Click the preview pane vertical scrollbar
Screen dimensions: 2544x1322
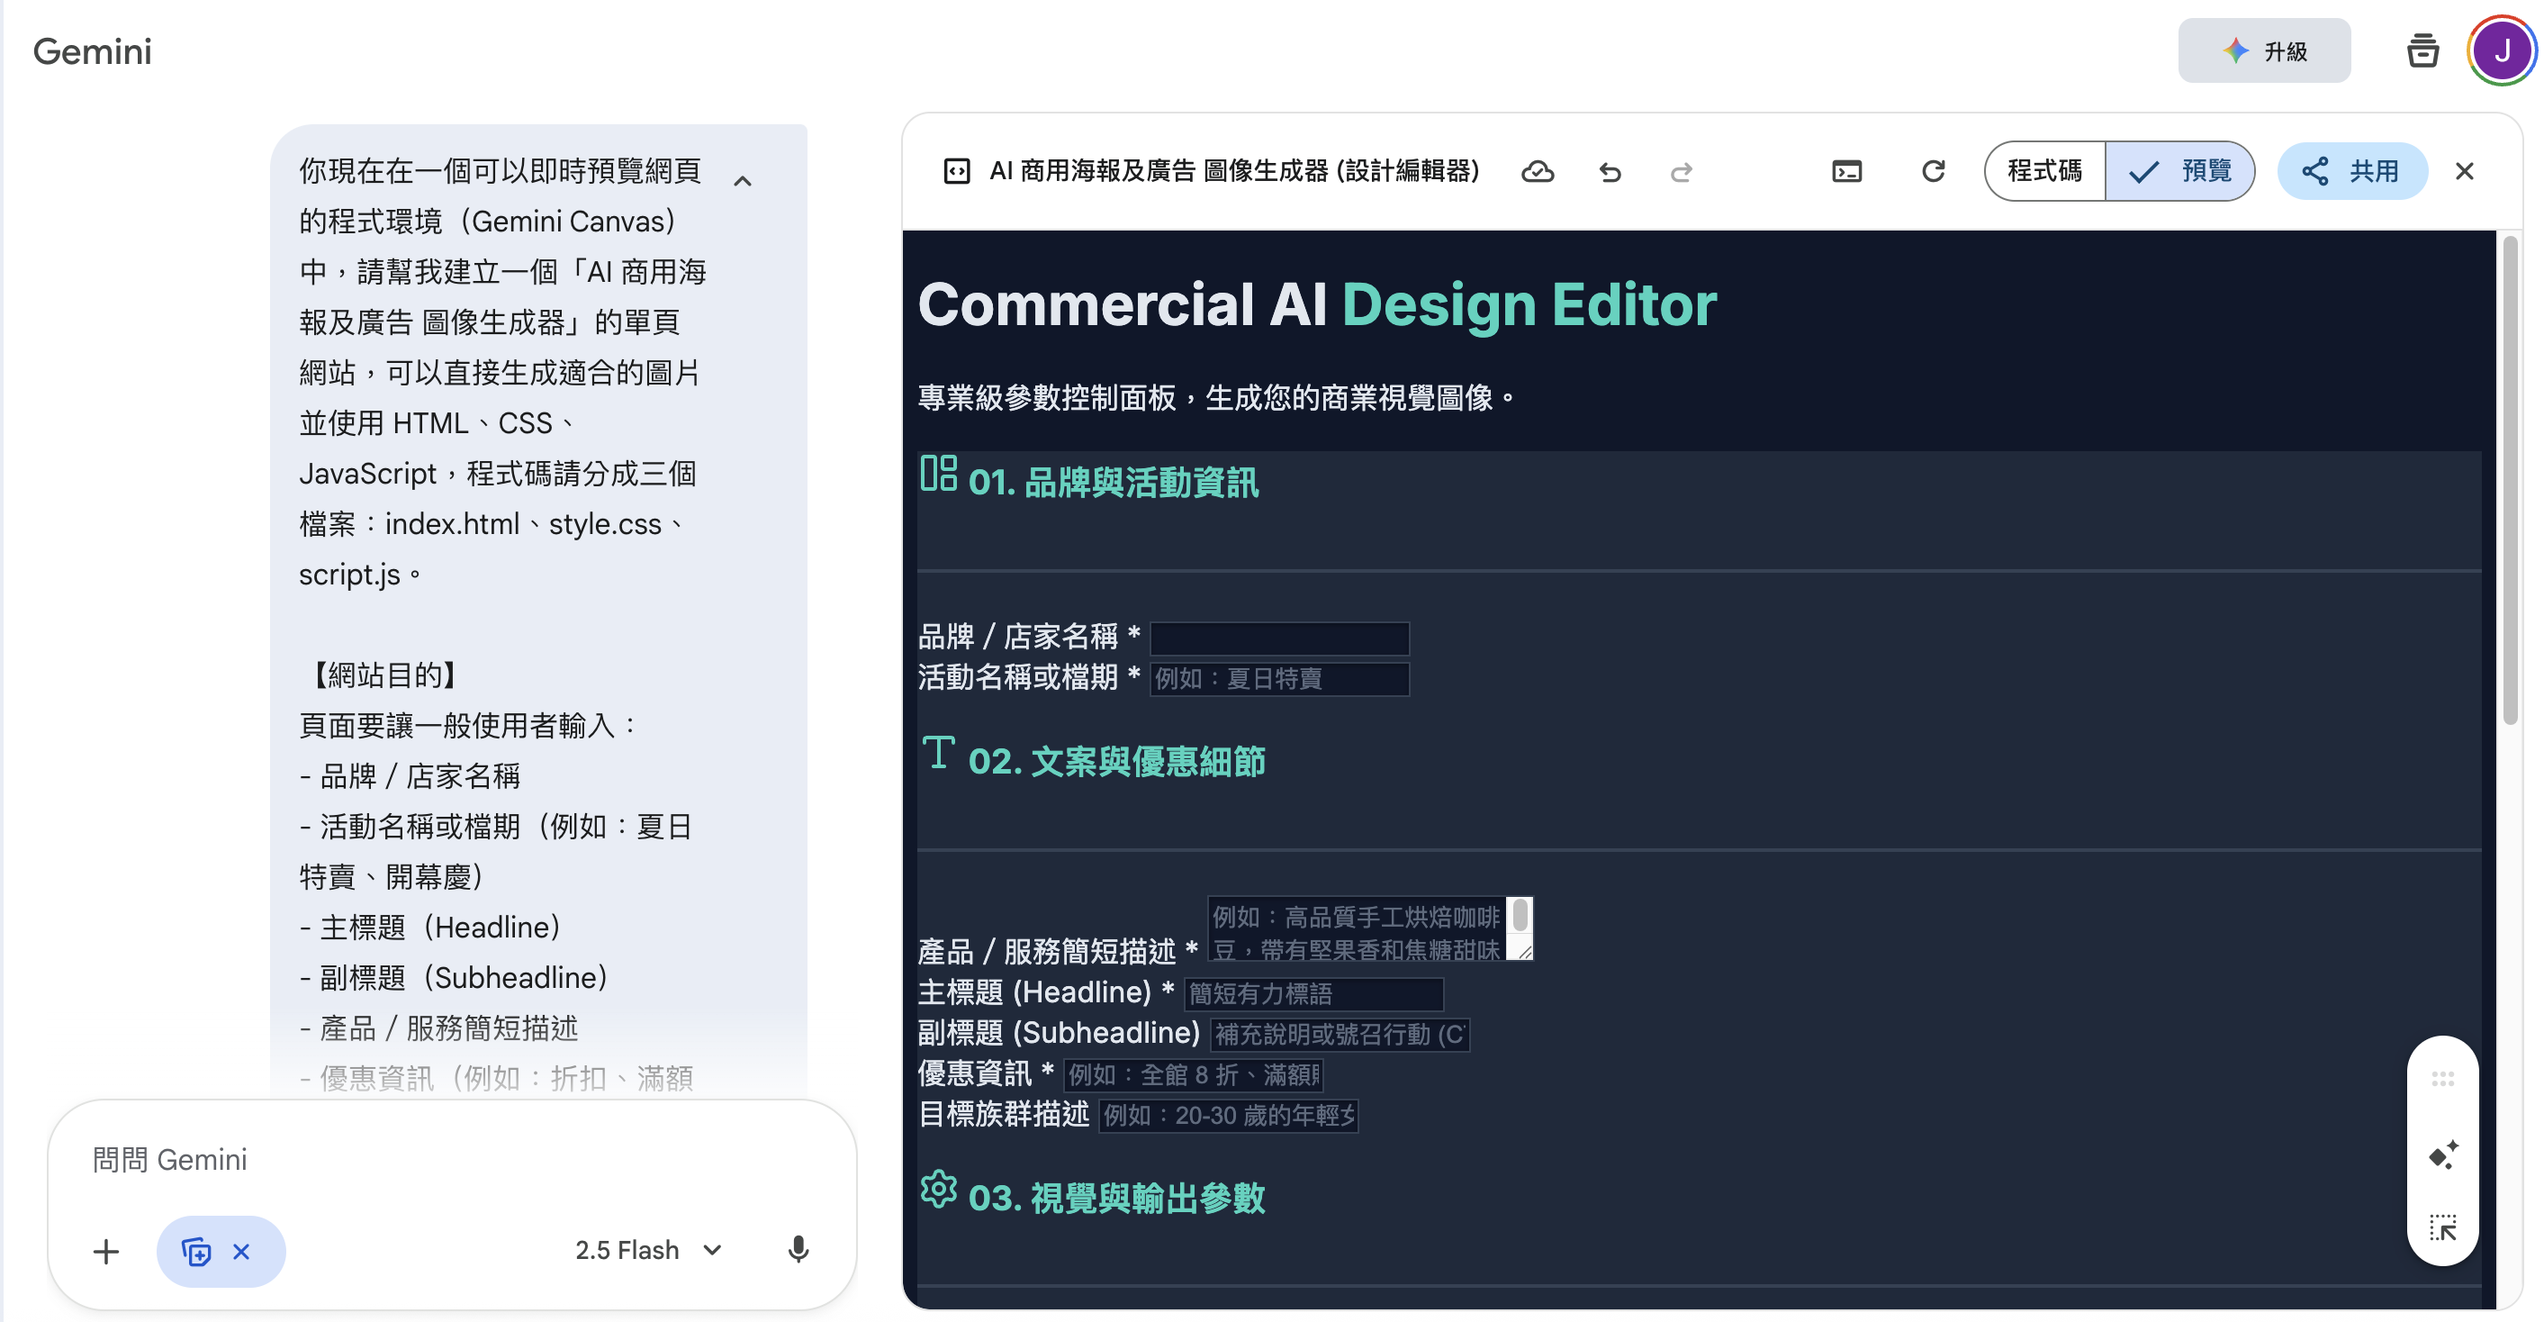2510,482
